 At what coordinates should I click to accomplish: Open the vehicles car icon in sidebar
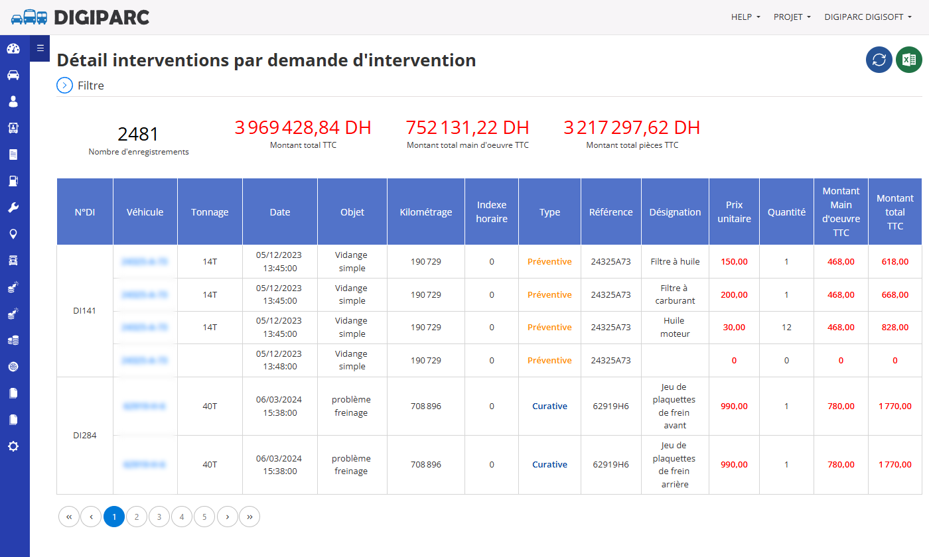[x=13, y=75]
